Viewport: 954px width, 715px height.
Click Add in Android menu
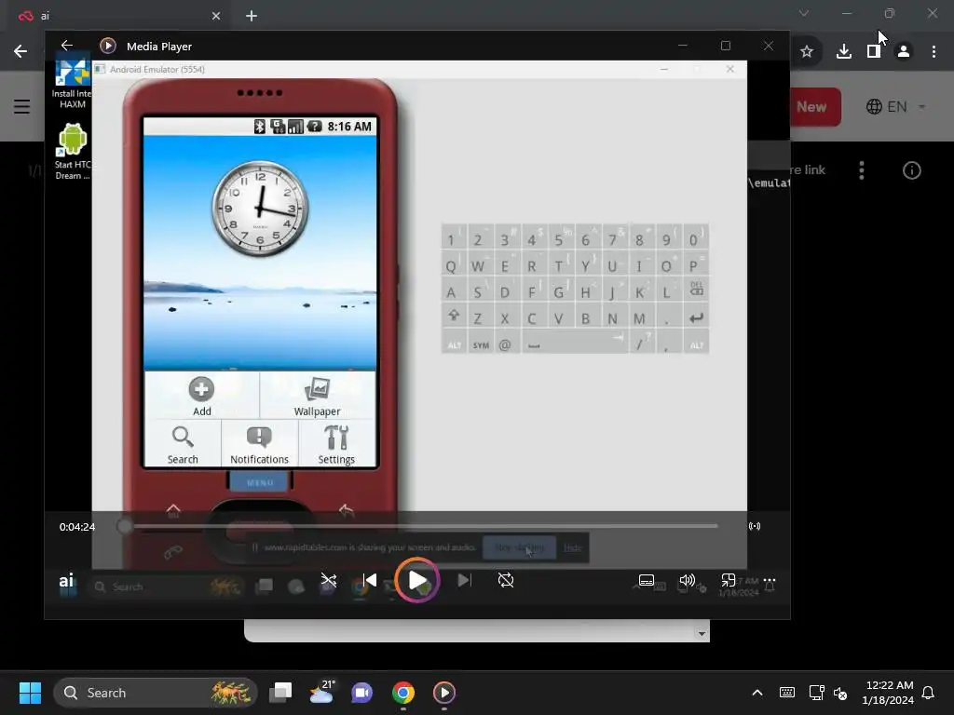pos(201,397)
